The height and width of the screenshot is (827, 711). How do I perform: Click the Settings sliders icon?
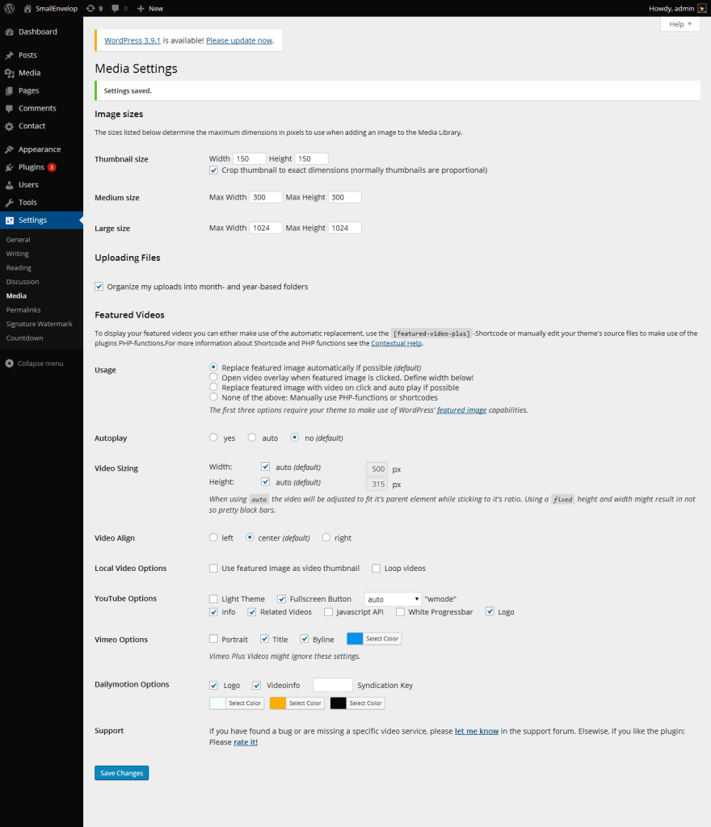(9, 220)
